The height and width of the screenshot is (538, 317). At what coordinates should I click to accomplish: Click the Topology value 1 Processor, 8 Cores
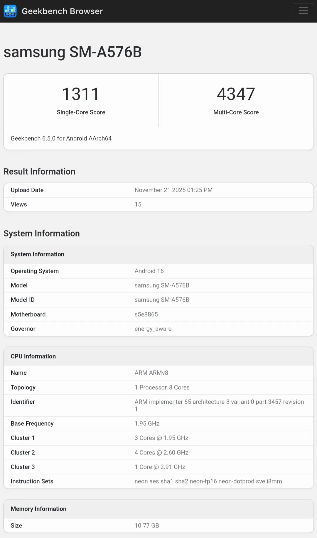pyautogui.click(x=162, y=388)
